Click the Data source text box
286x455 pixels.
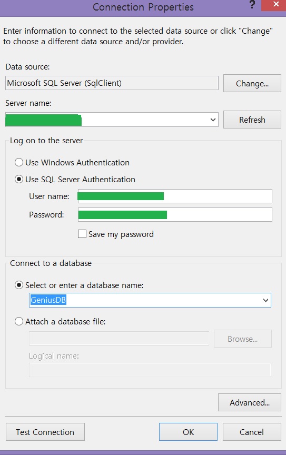[x=112, y=83]
